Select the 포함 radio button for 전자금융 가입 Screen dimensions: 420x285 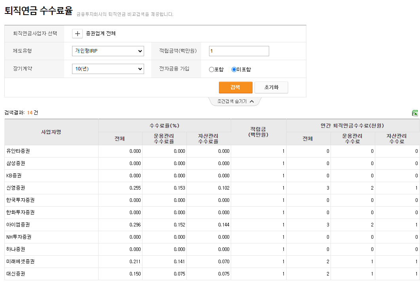tap(211, 69)
